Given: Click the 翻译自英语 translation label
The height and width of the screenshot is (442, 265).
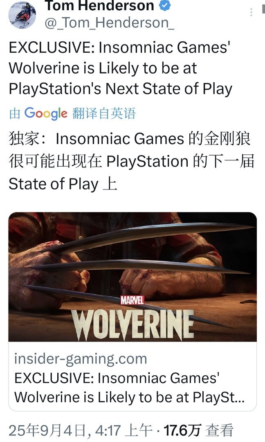Looking at the screenshot, I should (104, 113).
